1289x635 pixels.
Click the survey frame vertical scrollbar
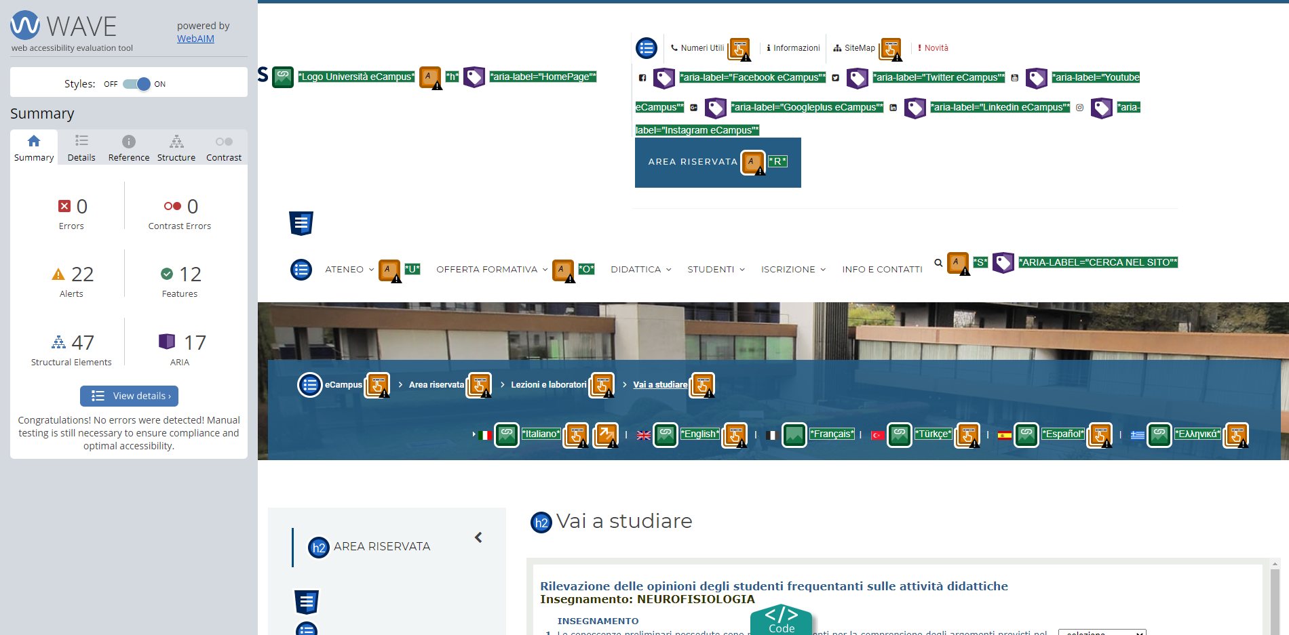[x=1275, y=596]
